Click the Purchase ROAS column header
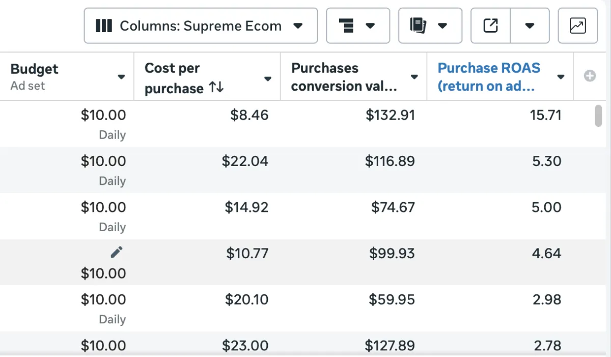Screen dimensions: 611x357 tap(489, 76)
